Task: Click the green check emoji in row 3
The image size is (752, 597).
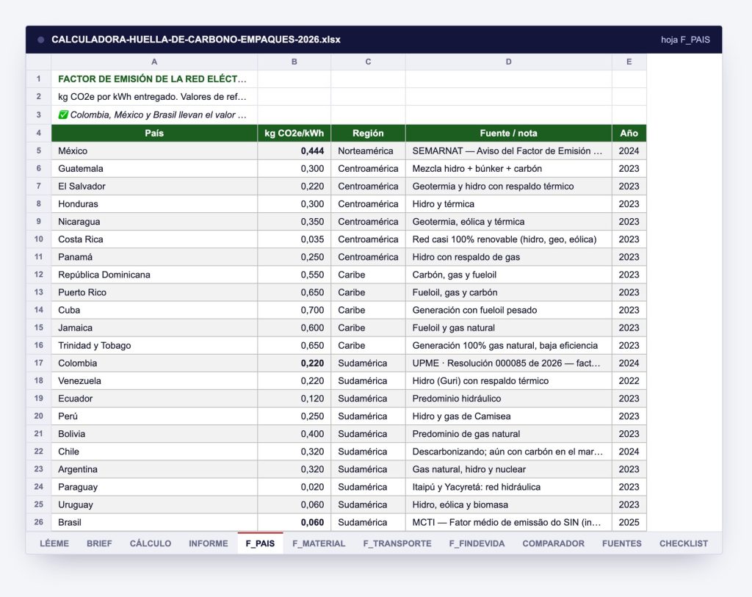Action: point(63,115)
